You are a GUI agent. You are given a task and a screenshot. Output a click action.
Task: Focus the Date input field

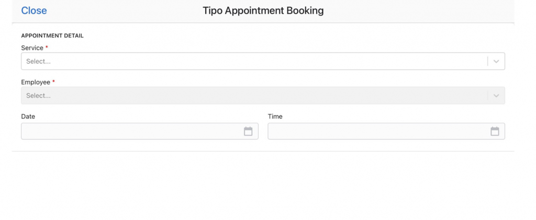click(x=140, y=131)
